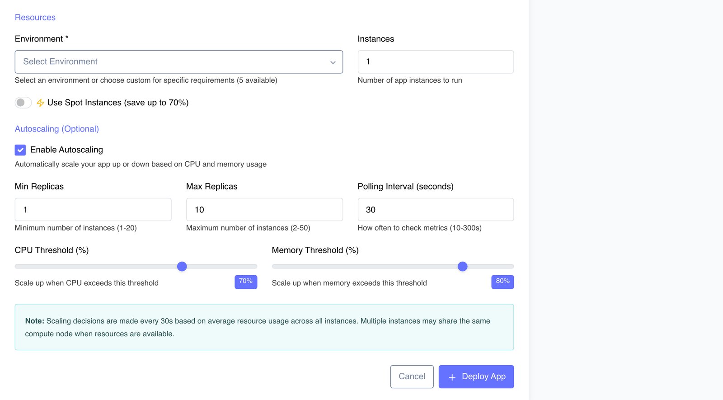The height and width of the screenshot is (400, 723).
Task: Click the 'Environment *' field label
Action: tap(42, 39)
